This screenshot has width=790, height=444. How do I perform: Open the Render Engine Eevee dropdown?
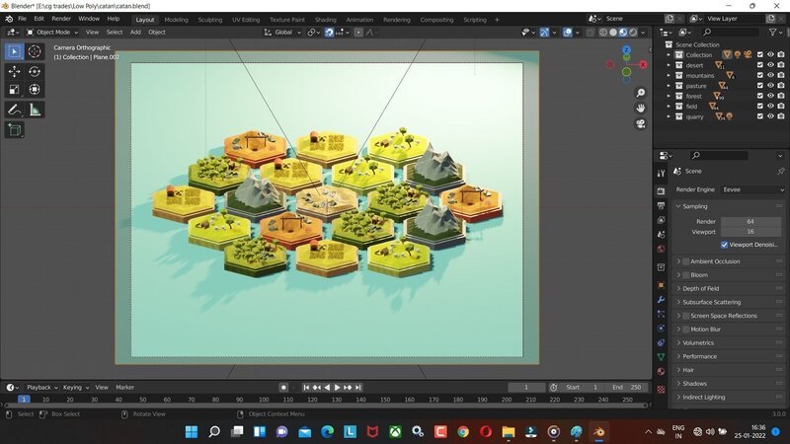click(x=752, y=189)
